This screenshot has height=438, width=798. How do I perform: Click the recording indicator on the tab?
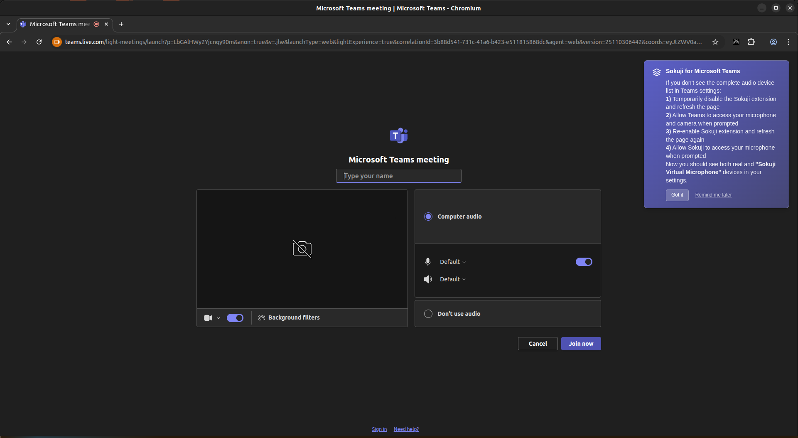tap(96, 24)
